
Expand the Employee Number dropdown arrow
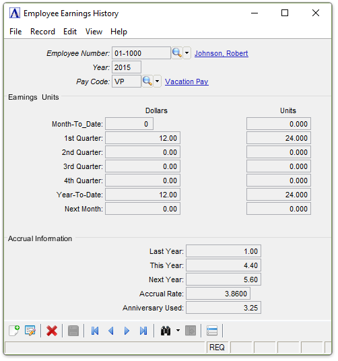coord(187,53)
